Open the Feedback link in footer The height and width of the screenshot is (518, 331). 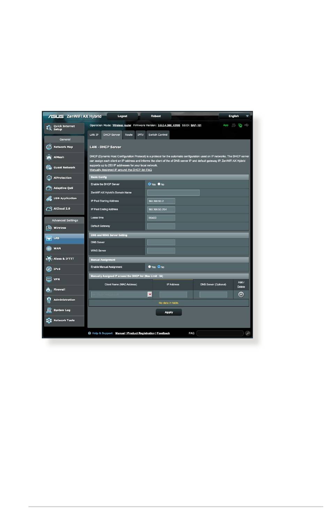click(163, 333)
